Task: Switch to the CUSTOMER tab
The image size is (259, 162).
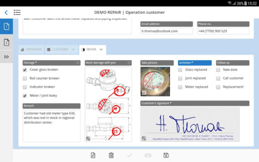Action: (62, 49)
